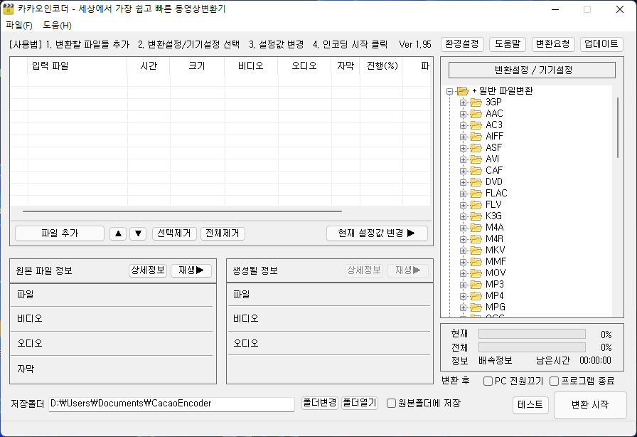Enable the 프로그램 종료 checkbox
The width and height of the screenshot is (637, 437).
pos(554,381)
